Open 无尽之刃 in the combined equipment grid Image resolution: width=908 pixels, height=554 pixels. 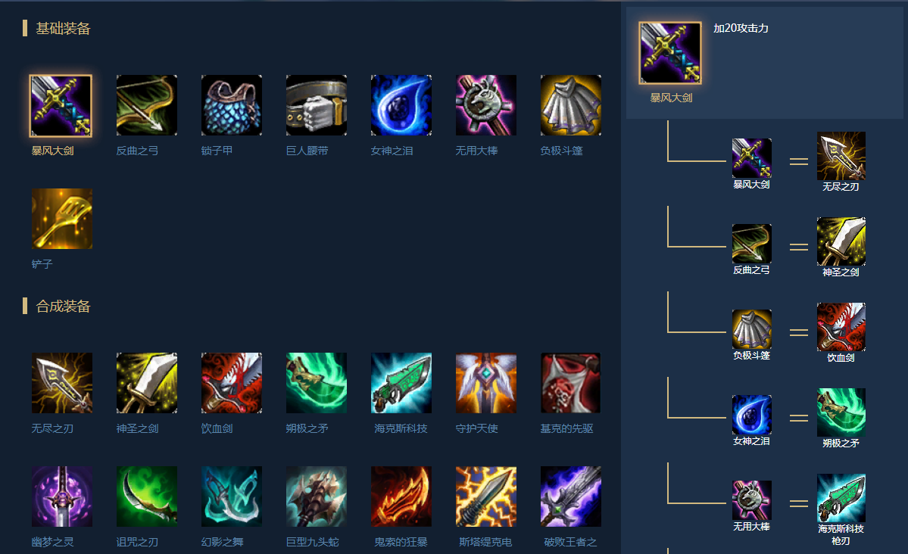62,383
